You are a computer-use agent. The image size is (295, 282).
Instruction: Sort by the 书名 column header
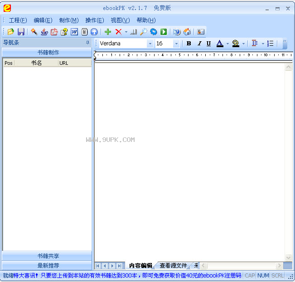coord(36,63)
